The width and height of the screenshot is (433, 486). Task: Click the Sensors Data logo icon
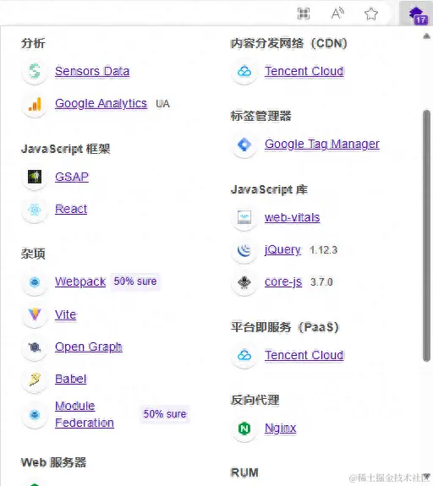coord(35,71)
